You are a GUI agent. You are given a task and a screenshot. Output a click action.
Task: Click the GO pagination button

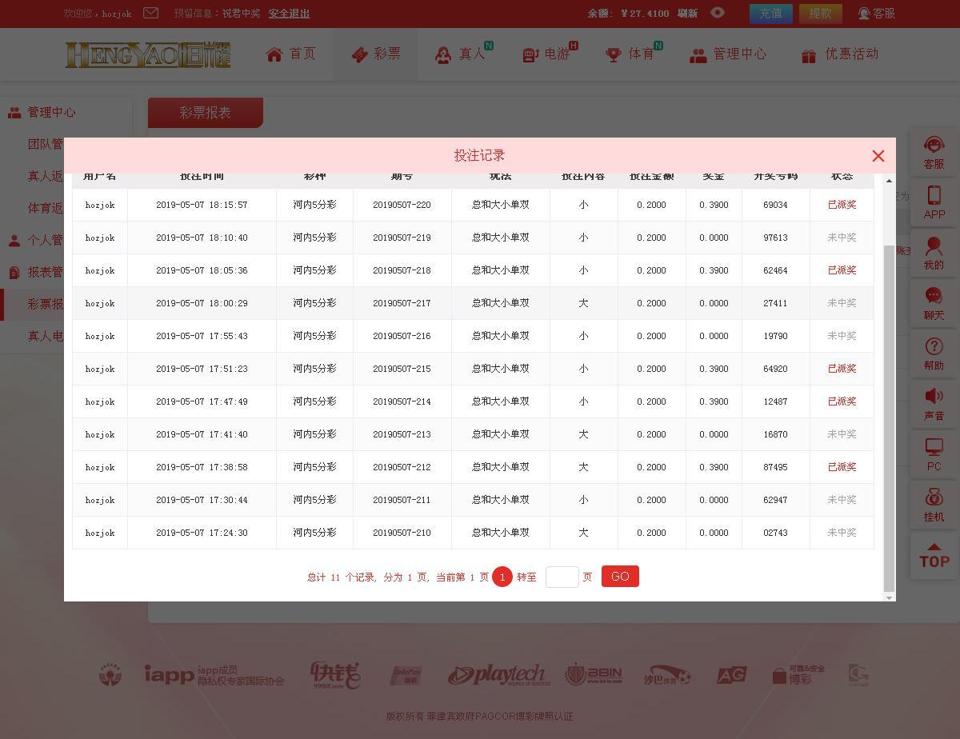point(620,577)
